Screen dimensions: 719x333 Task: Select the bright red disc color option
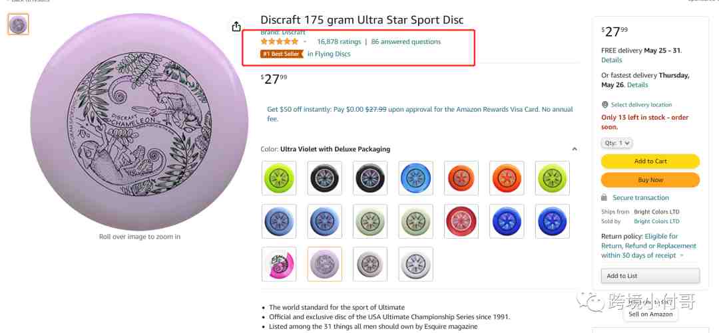coord(461,221)
